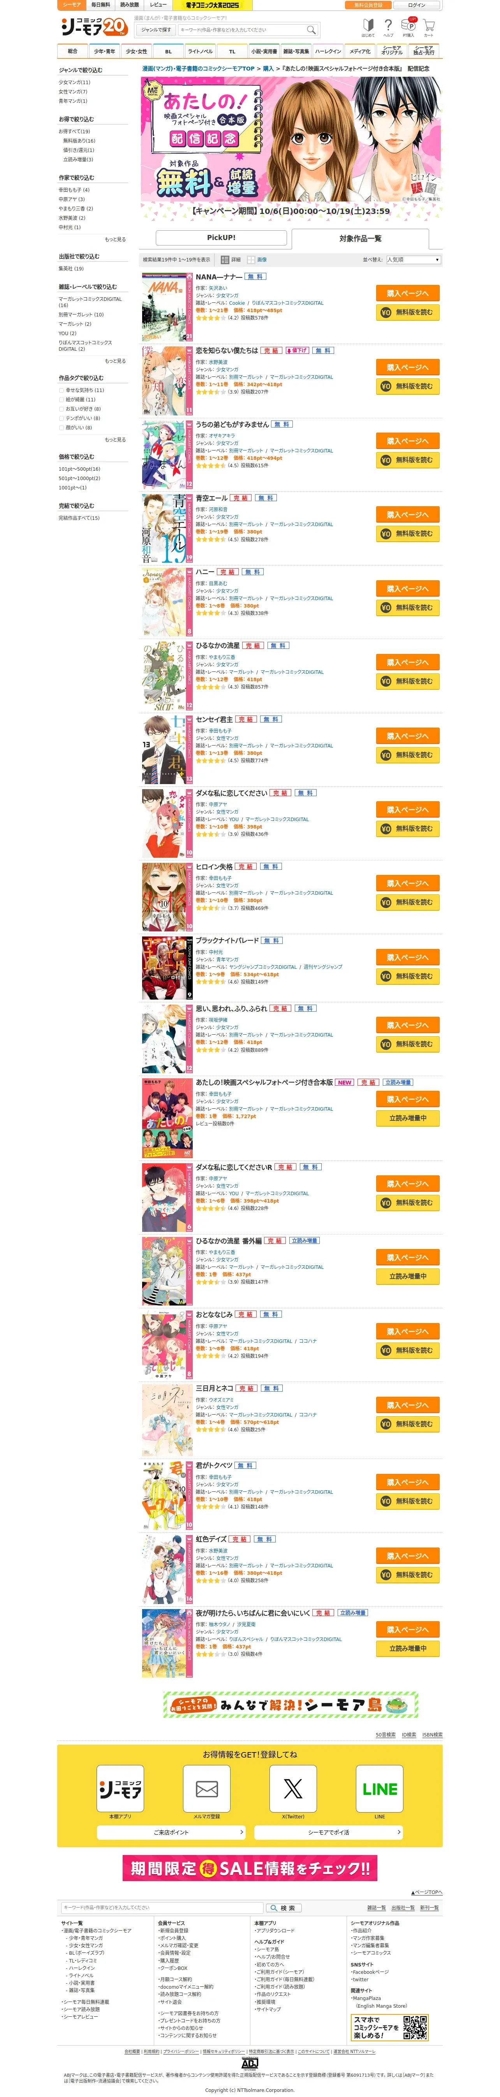Click the search magnifier icon
500x2097 pixels.
pyautogui.click(x=311, y=30)
